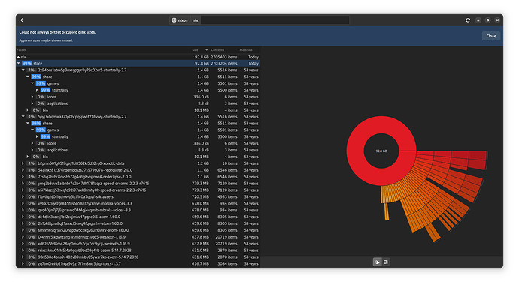This screenshot has width=519, height=285.
Task: Sort by the Contents column header
Action: coord(217,50)
